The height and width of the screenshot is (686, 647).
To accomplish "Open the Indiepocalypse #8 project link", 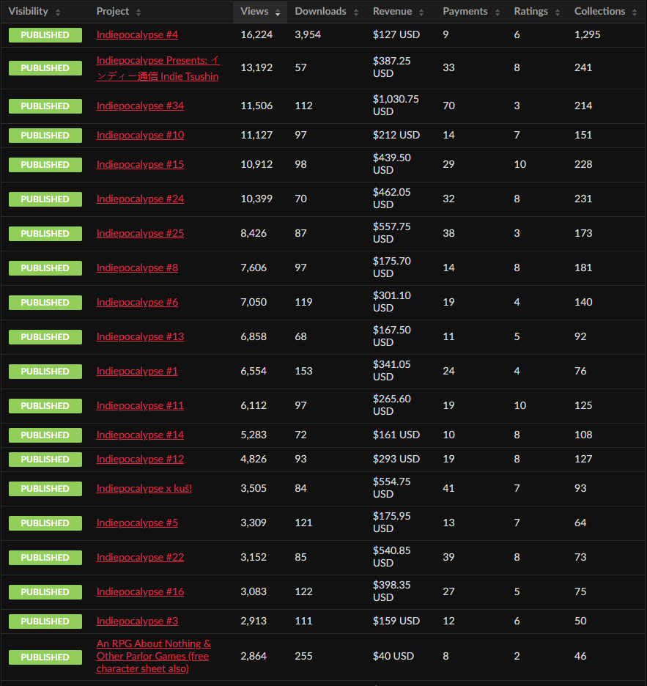I will (x=137, y=268).
